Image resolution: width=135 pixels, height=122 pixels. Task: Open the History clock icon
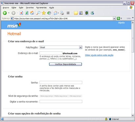[49, 13]
